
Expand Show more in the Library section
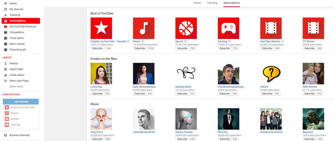pos(16,87)
